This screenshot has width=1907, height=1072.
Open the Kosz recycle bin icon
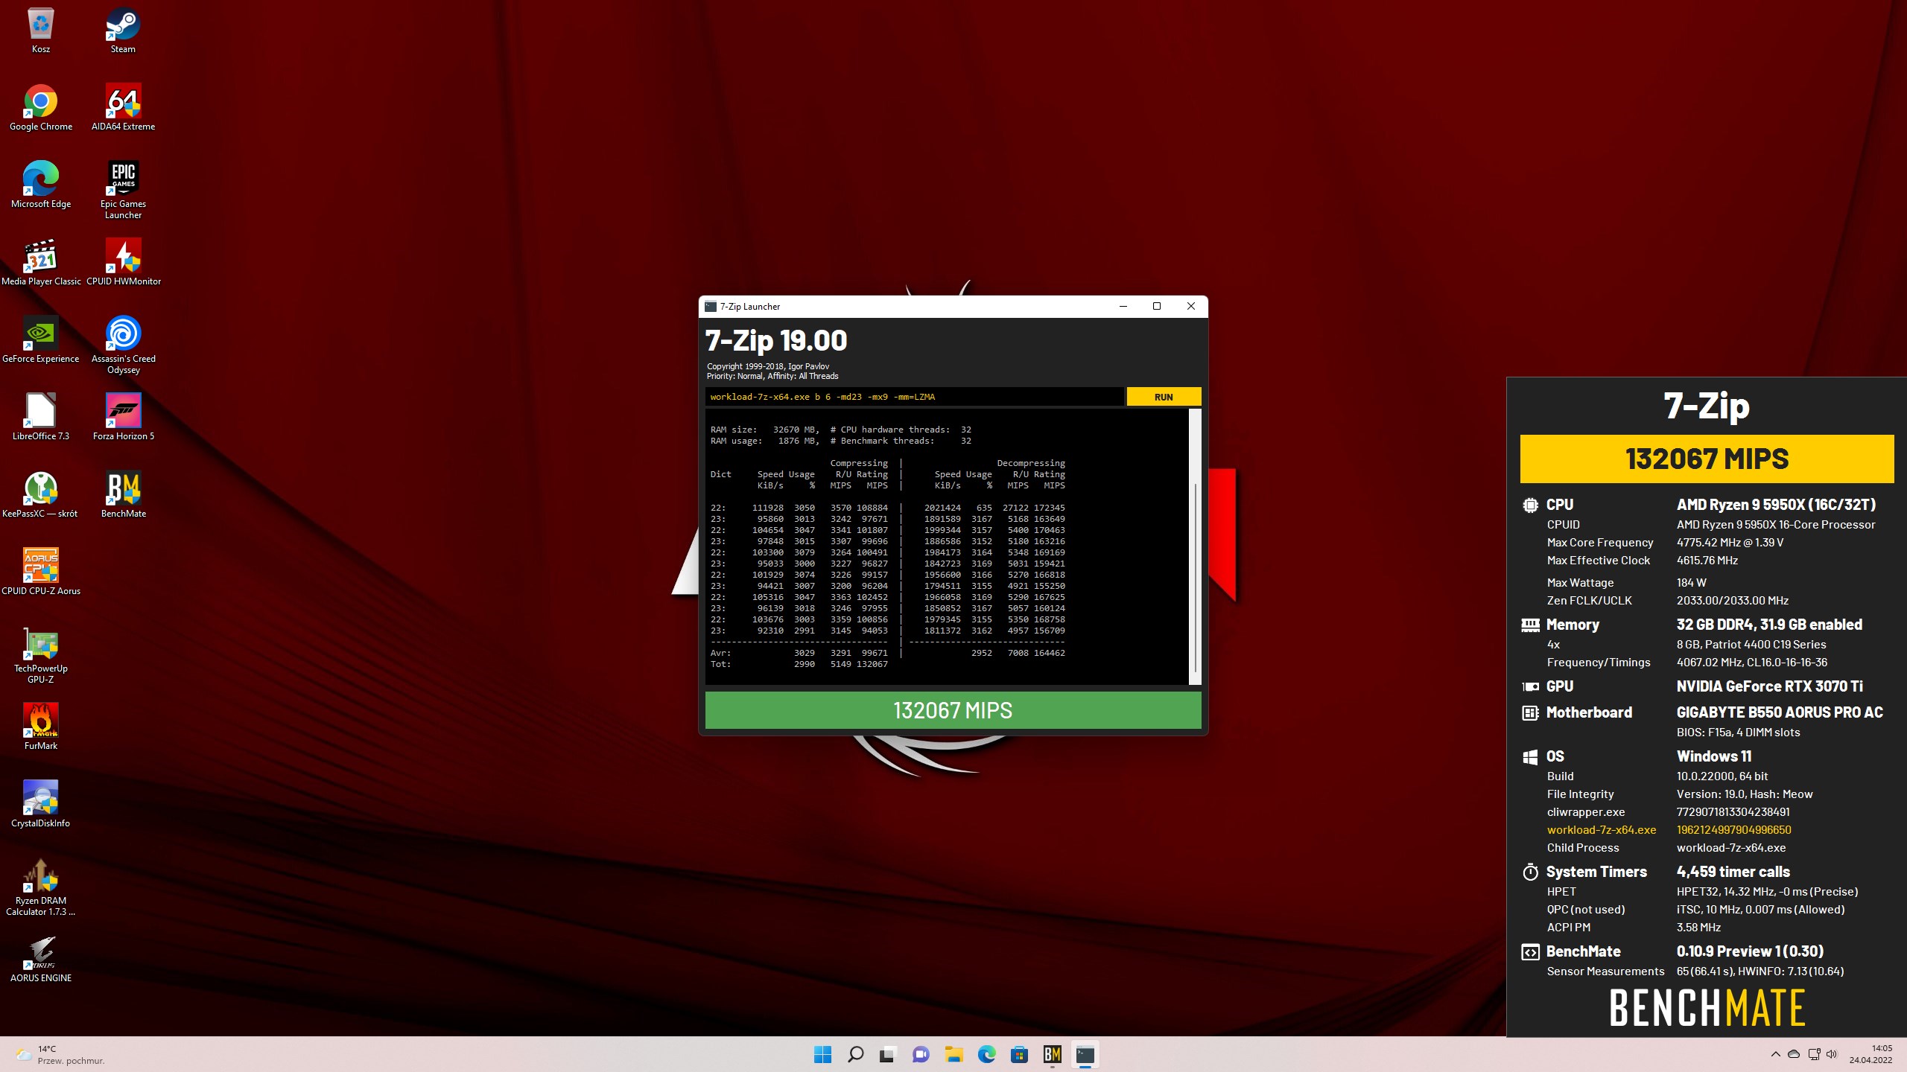click(x=41, y=31)
